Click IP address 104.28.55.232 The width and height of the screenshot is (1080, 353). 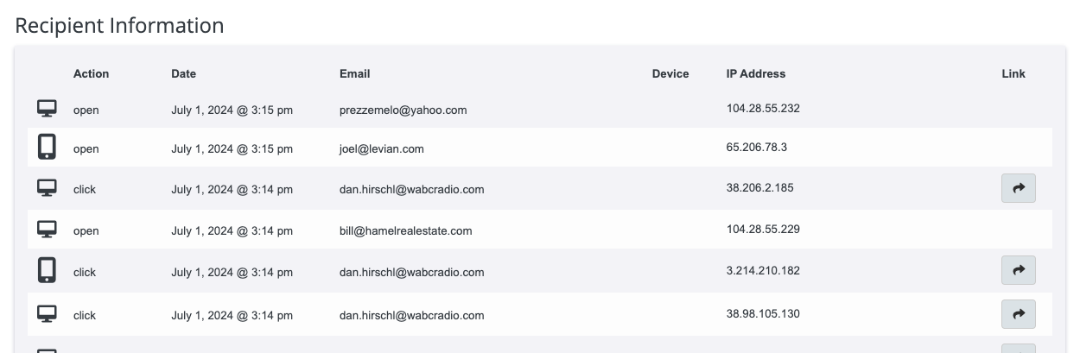[x=763, y=108]
